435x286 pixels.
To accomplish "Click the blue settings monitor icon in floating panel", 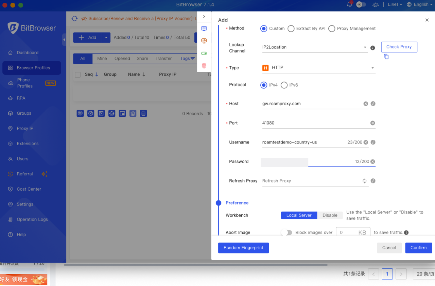I will [204, 29].
